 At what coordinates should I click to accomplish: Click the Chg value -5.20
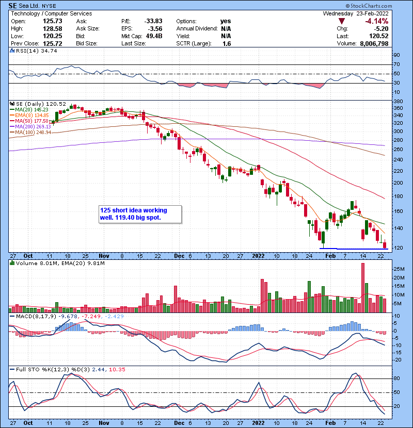[381, 29]
